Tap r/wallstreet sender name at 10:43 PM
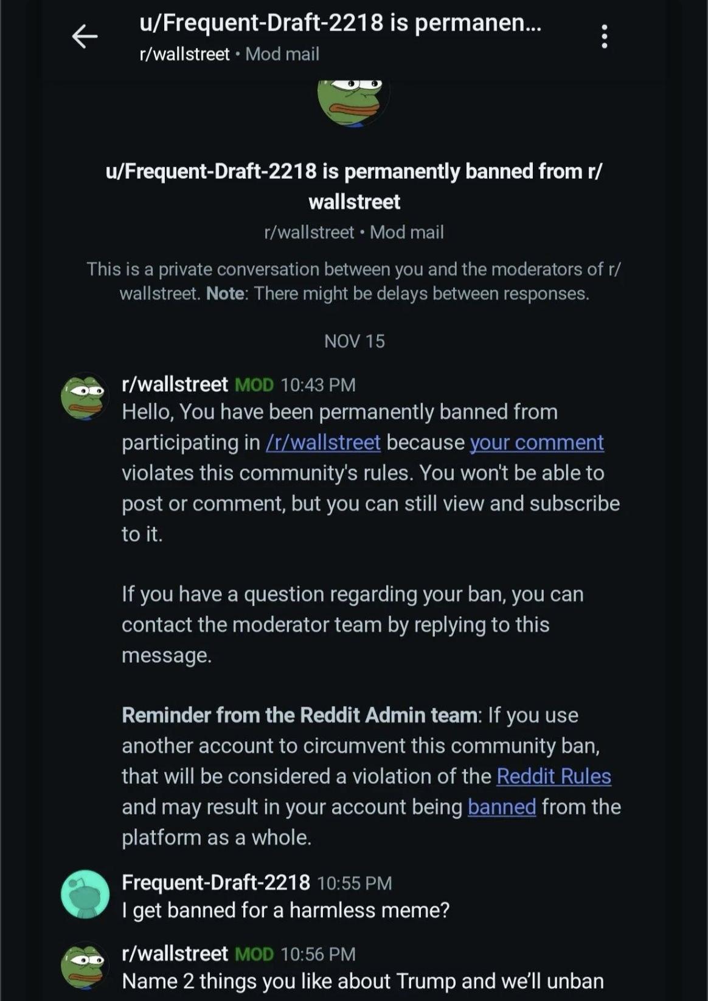Image resolution: width=708 pixels, height=1001 pixels. (x=175, y=384)
